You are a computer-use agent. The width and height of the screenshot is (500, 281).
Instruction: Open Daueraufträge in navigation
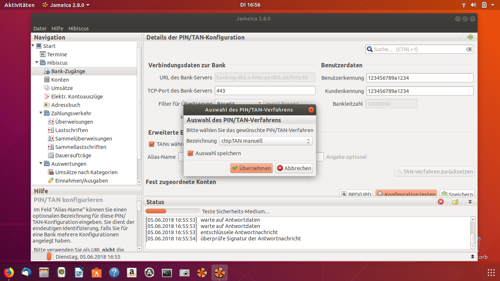[x=69, y=155]
